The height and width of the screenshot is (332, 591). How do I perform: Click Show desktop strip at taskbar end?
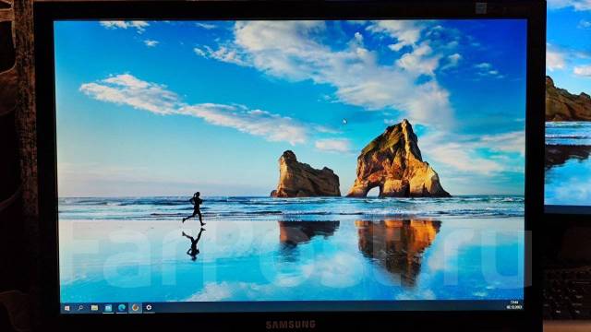tap(524, 304)
